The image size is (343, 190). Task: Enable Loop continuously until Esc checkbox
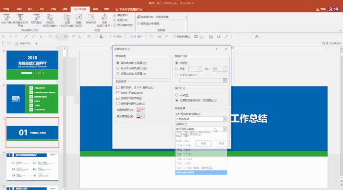118,87
